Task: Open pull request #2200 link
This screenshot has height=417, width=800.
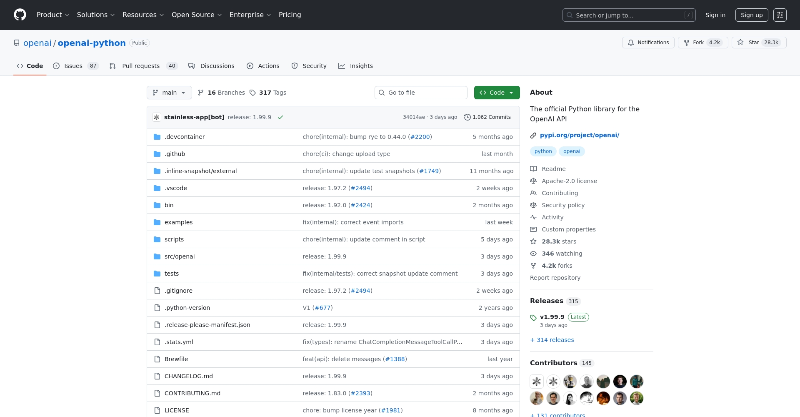Action: point(420,137)
